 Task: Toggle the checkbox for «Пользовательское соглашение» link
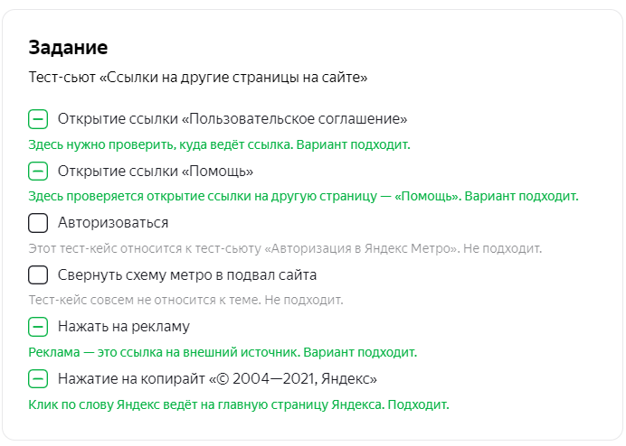38,119
